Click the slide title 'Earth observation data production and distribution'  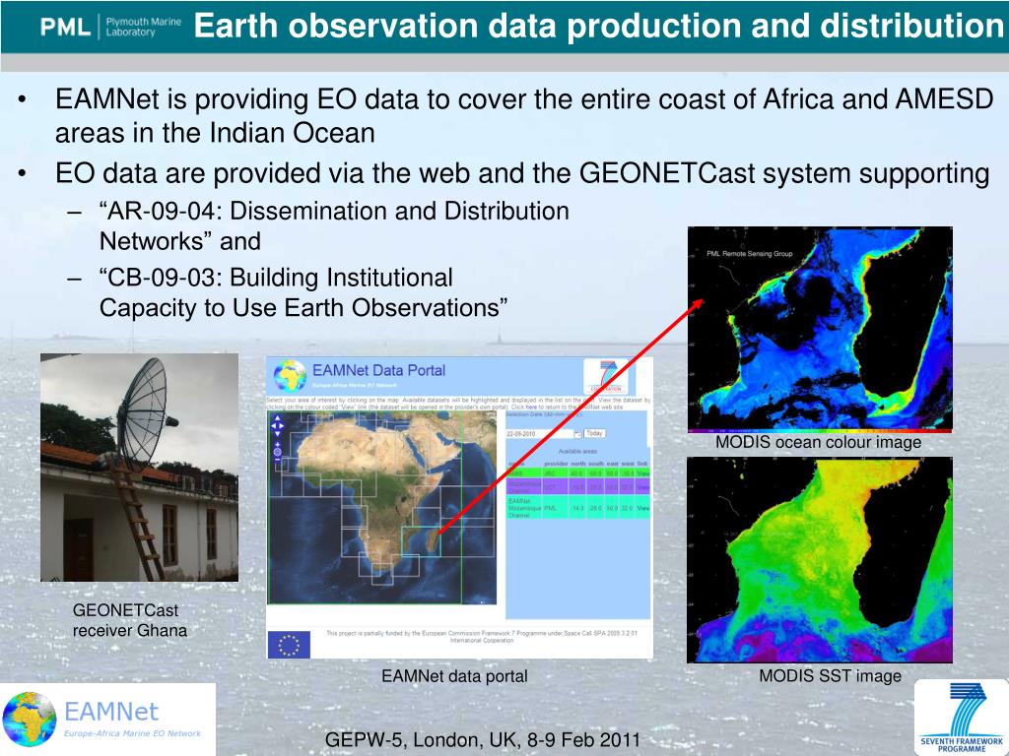599,26
